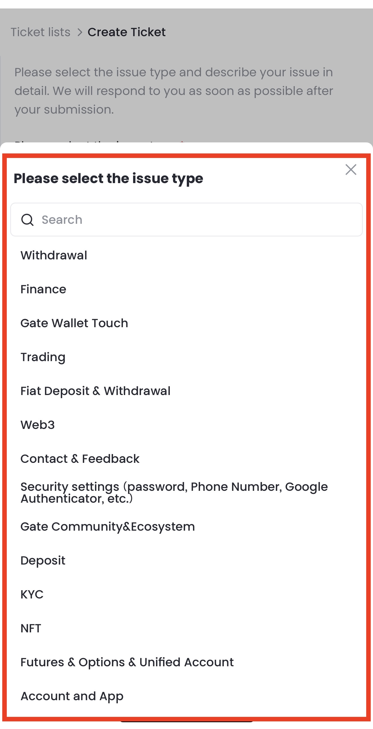
Task: Pick the KYC option
Action: (x=32, y=595)
